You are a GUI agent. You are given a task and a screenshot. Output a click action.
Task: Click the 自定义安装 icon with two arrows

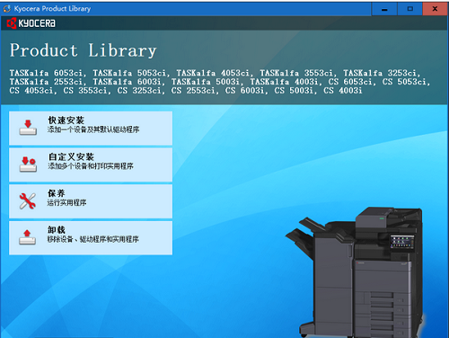(28, 165)
